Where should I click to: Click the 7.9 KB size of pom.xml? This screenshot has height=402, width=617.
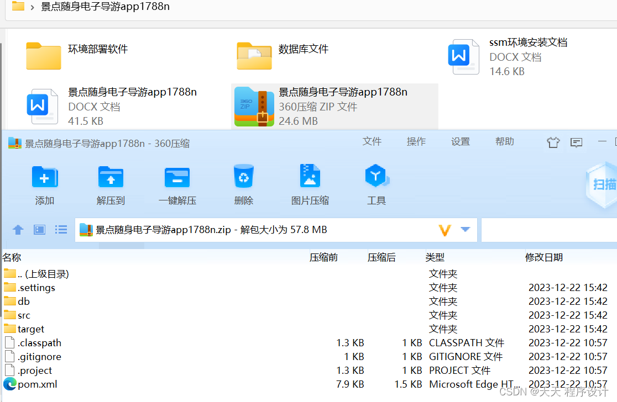(350, 384)
